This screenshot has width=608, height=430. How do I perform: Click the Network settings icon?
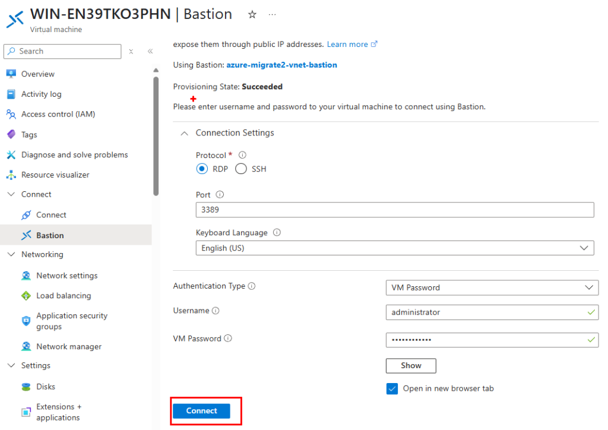26,276
